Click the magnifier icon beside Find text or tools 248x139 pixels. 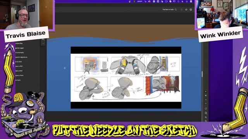[x=176, y=10]
